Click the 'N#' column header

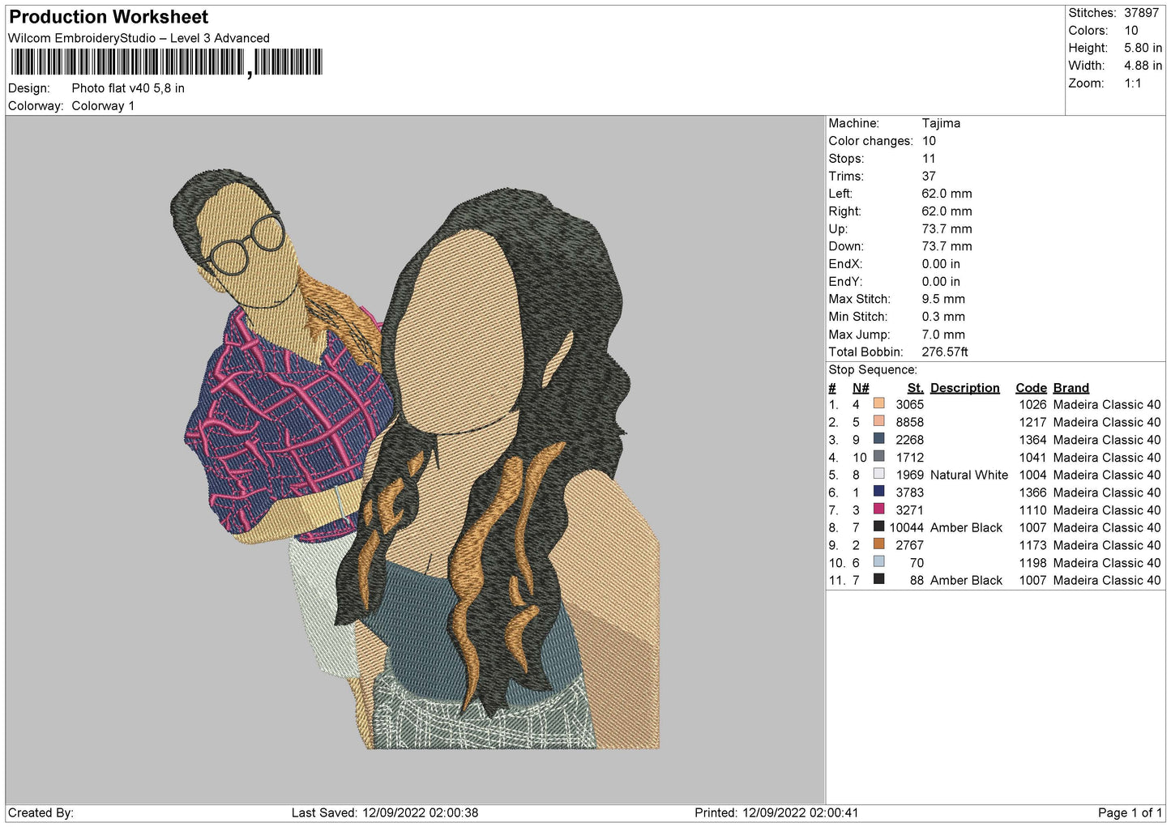[x=861, y=388]
